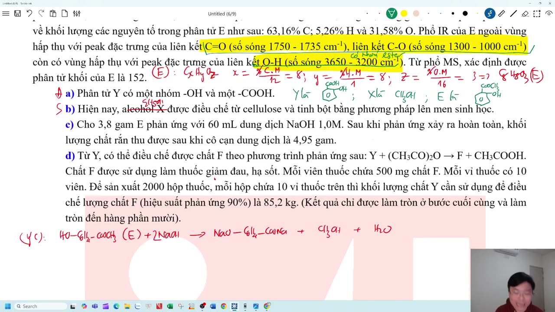
Task: Open Excel from the taskbar
Action: click(x=170, y=306)
